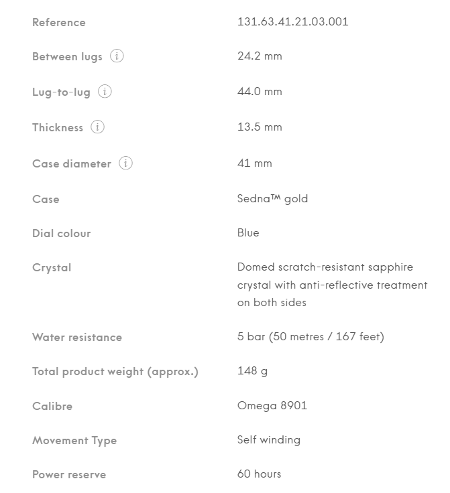Click the Thickness label text
The image size is (450, 493).
(58, 127)
